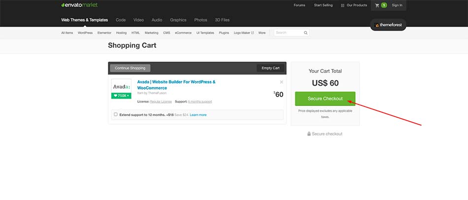Switch to the Code tab
This screenshot has width=468, height=200.
pos(121,20)
